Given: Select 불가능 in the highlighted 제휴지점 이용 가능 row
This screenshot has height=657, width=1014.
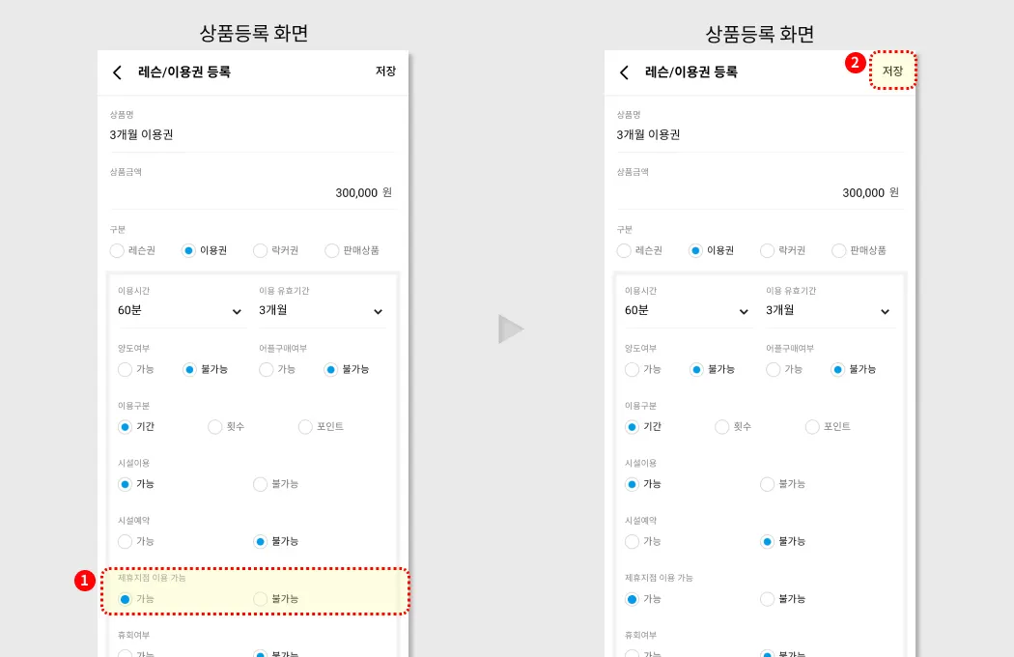Looking at the screenshot, I should coord(261,599).
